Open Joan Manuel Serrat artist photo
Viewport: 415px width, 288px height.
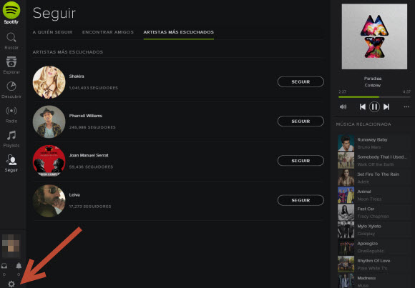[49, 161]
